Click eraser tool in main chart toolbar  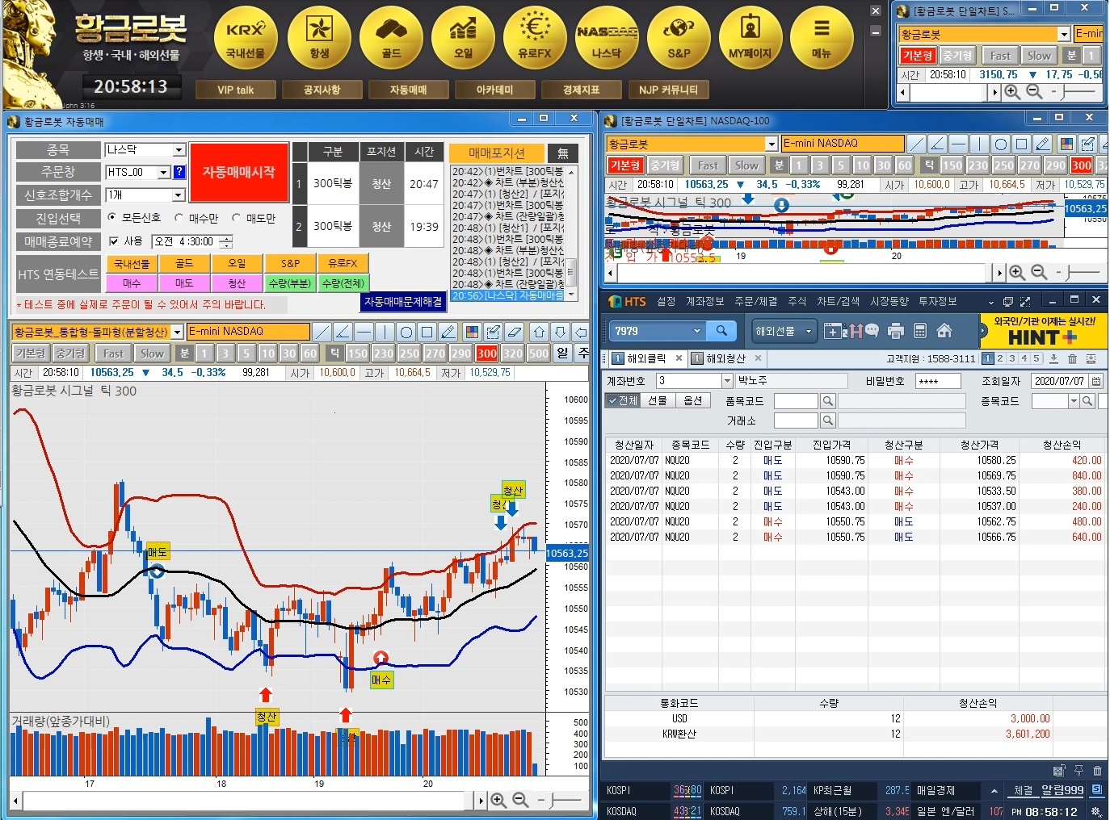click(x=515, y=332)
